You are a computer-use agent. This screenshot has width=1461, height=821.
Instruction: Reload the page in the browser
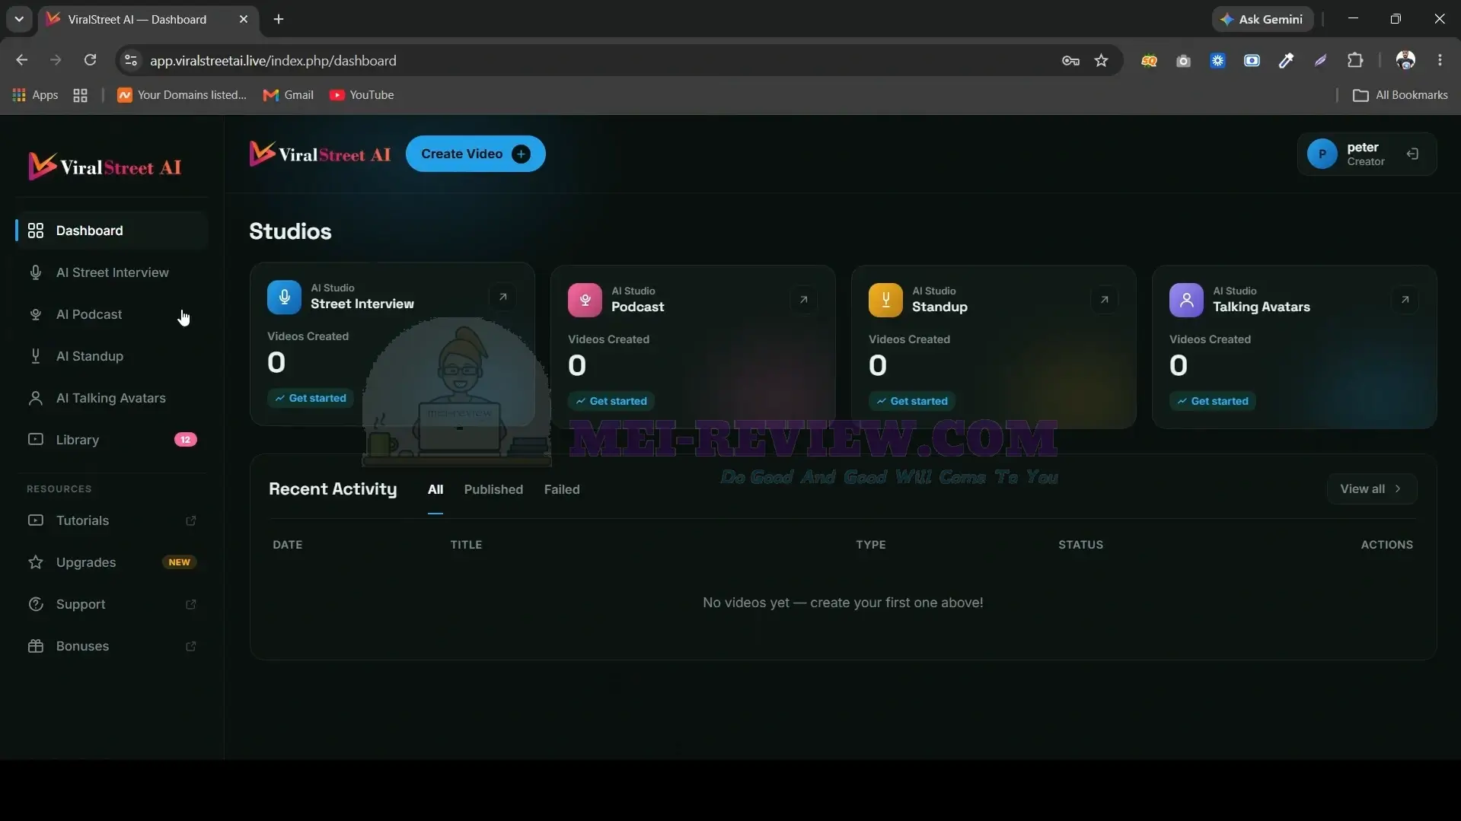(90, 60)
